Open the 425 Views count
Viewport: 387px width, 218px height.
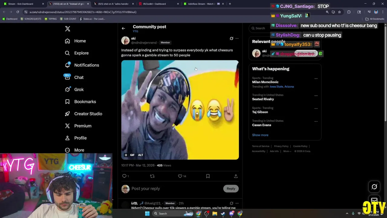point(164,165)
